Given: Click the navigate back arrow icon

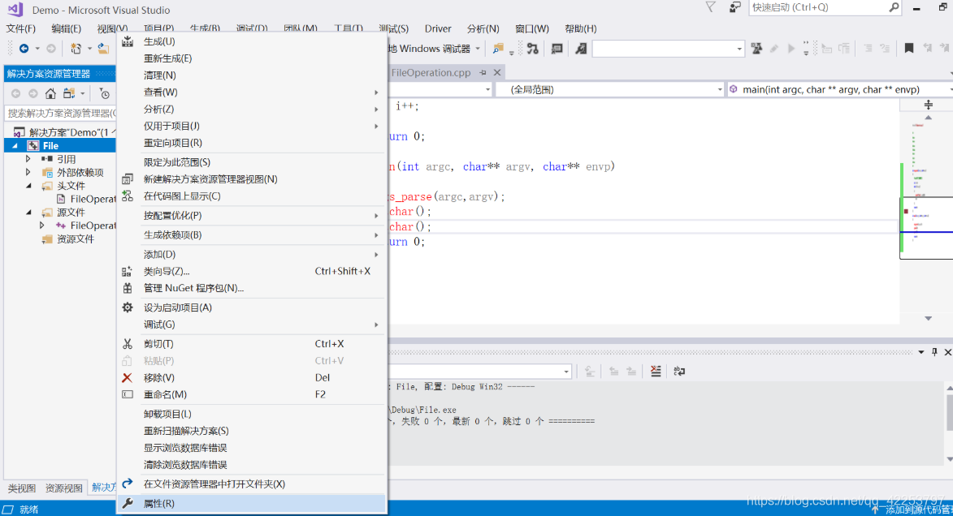Looking at the screenshot, I should (24, 49).
